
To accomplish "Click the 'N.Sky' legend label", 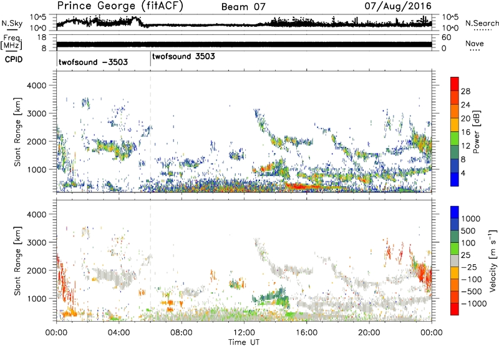I will [12, 23].
